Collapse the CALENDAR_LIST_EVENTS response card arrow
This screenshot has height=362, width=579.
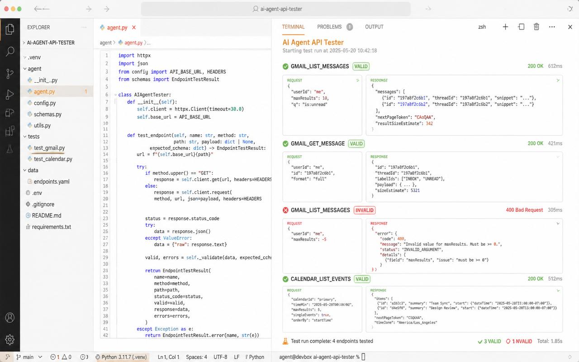[558, 290]
